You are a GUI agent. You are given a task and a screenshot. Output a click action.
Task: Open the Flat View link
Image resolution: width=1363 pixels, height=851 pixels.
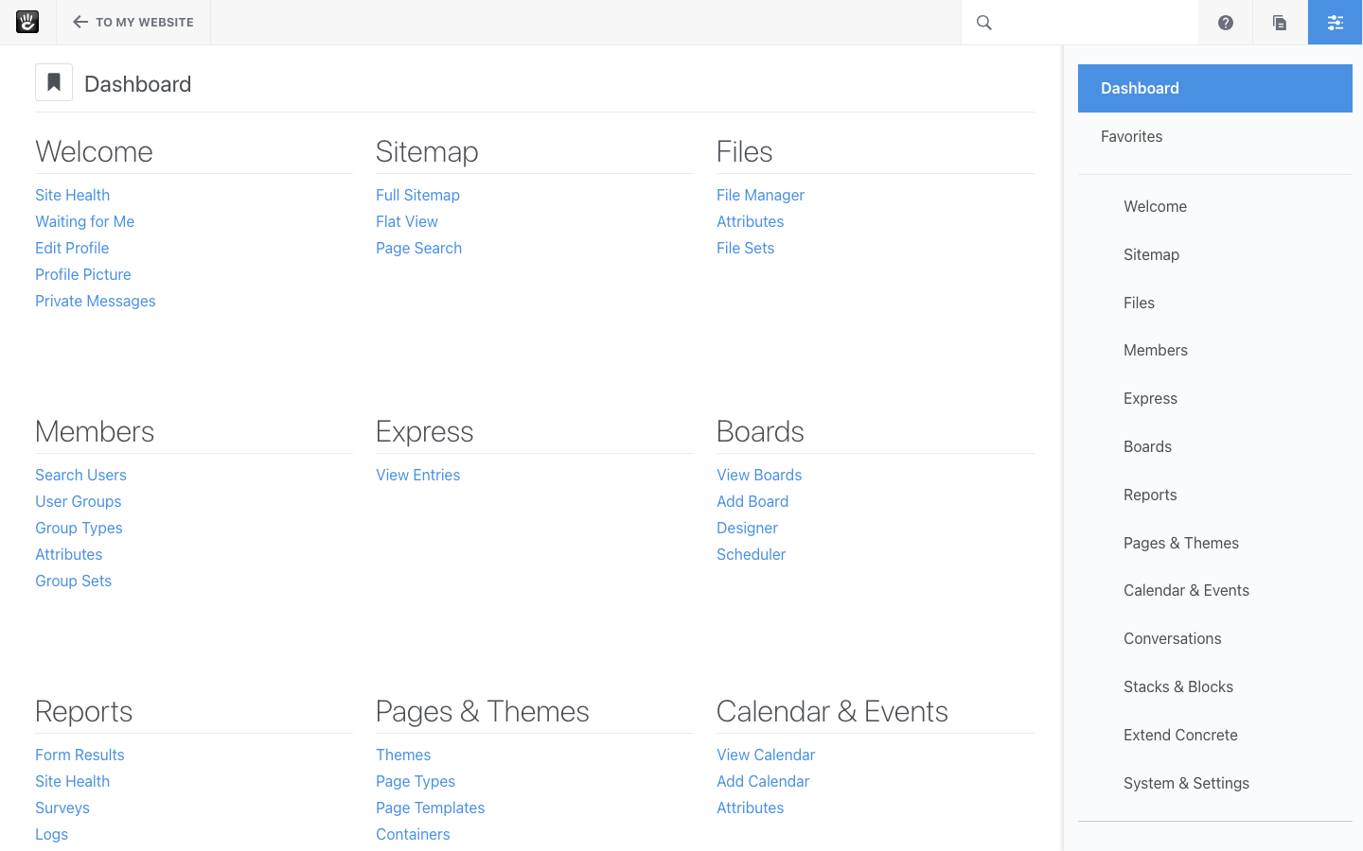coord(407,221)
